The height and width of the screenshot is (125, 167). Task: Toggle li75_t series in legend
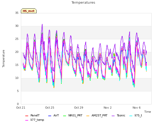pyautogui.click(x=136, y=116)
